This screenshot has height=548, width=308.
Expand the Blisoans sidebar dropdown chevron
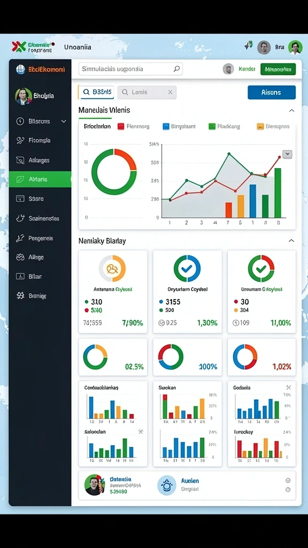64,121
